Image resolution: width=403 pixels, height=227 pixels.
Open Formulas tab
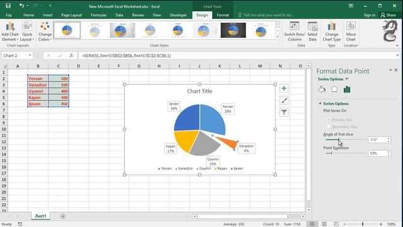[x=98, y=15]
